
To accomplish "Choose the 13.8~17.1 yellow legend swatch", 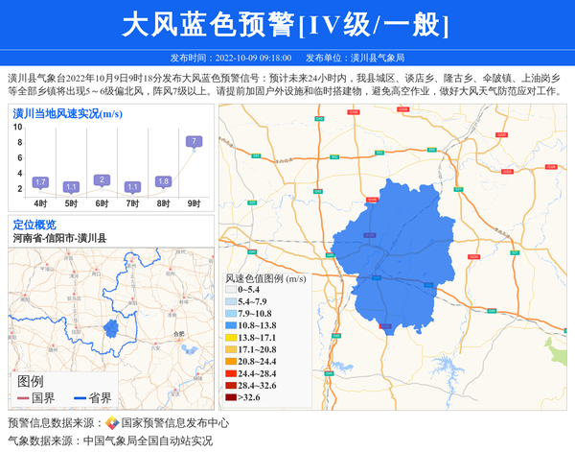I will tap(231, 338).
